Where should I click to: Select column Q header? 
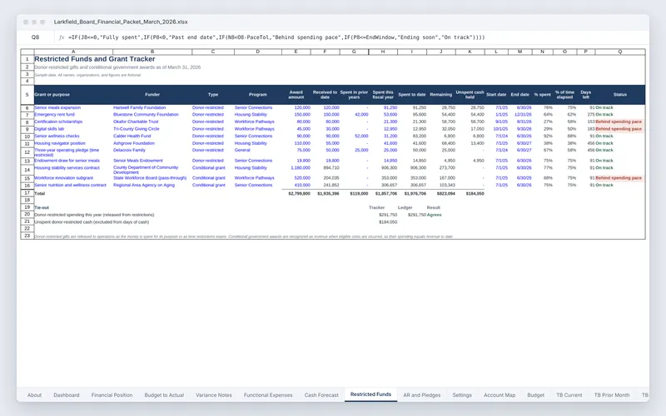pos(619,52)
